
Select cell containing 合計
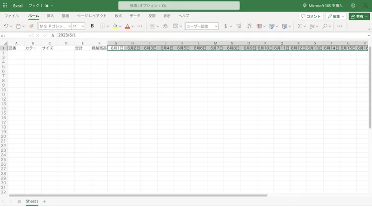pyautogui.click(x=83, y=48)
